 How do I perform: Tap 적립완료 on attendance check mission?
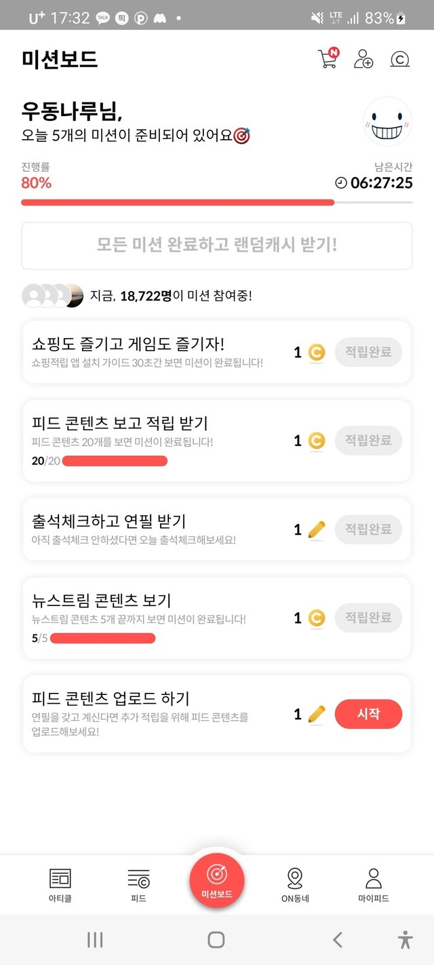[368, 529]
